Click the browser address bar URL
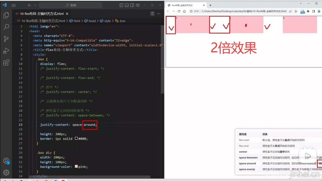Screen dimensions: 322x181 point(244,11)
